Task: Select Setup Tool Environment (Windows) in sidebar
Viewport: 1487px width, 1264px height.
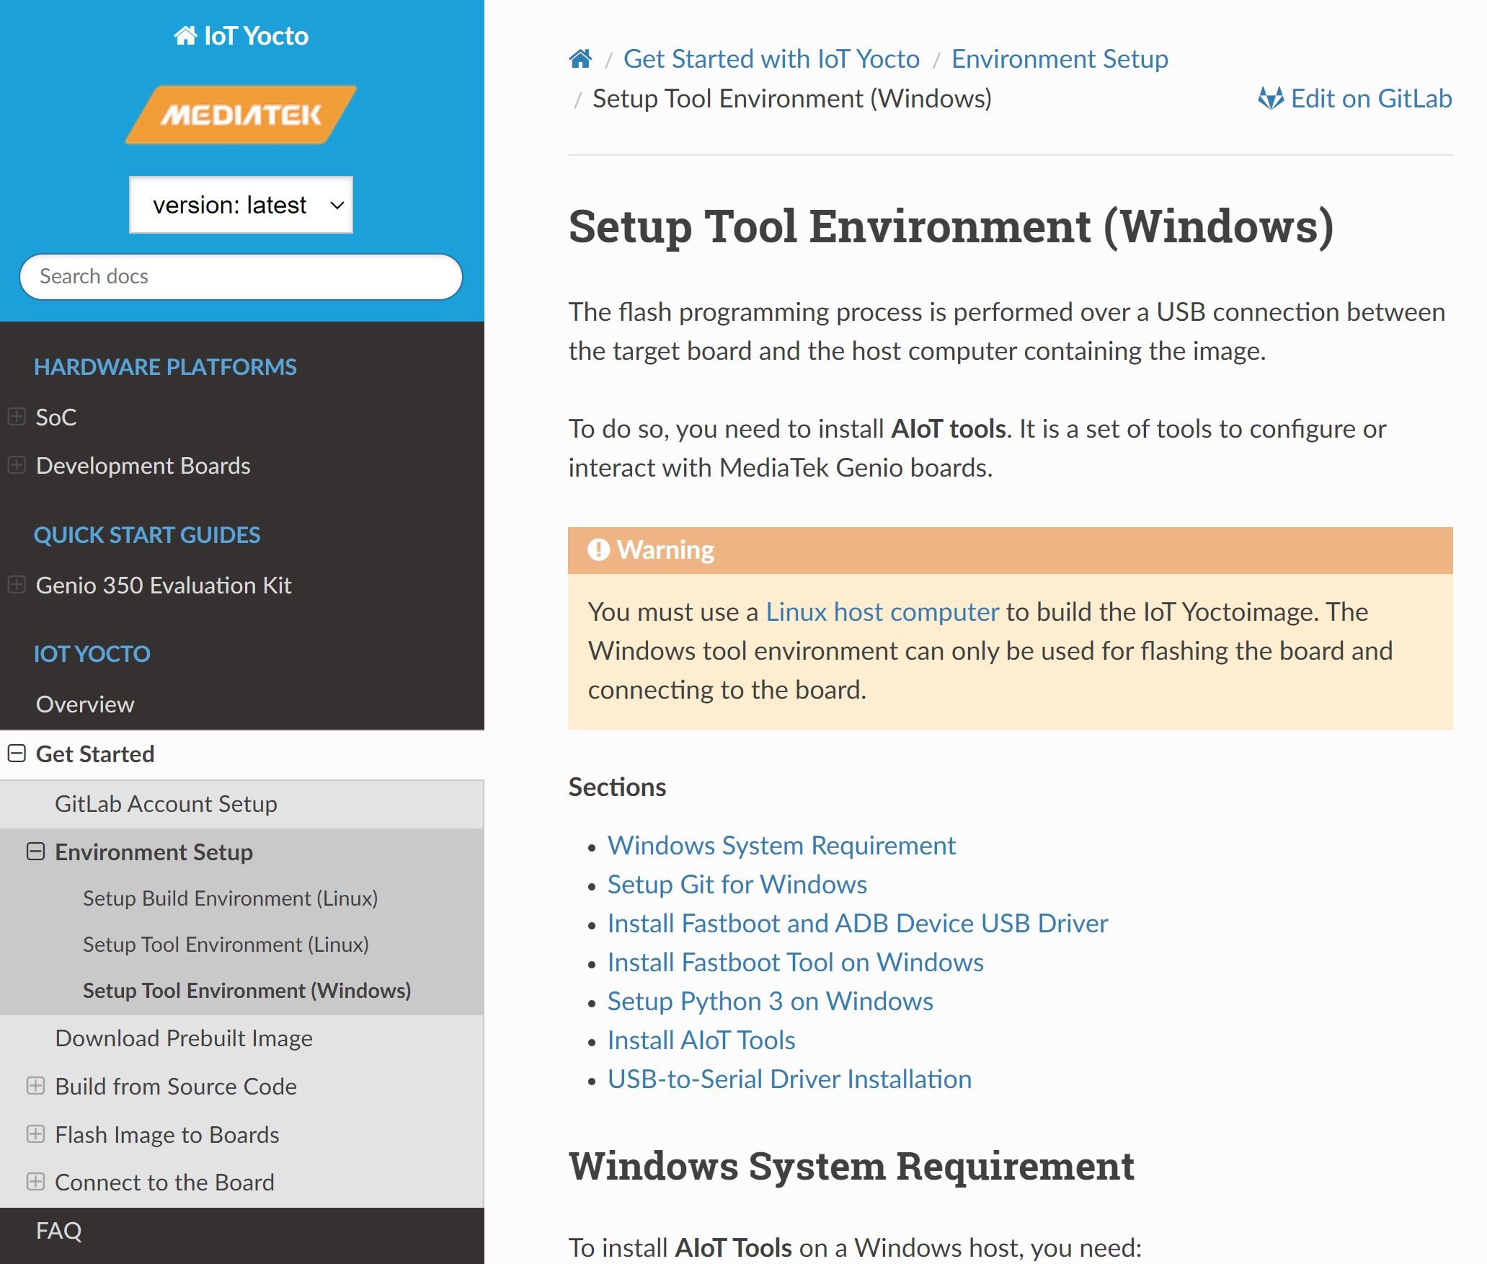Action: 247,990
